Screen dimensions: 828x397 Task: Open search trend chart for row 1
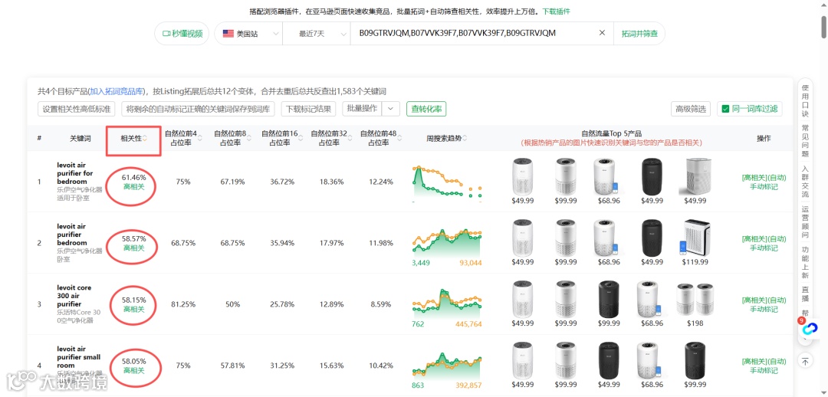(x=447, y=182)
